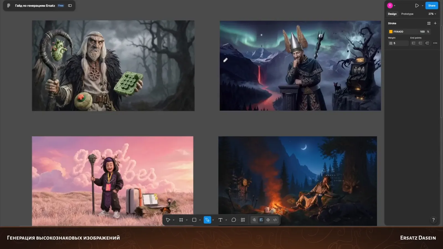Toggle the Site mode diamond icon

(268, 220)
